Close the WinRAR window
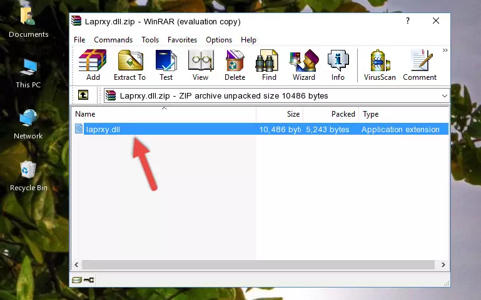Image resolution: width=481 pixels, height=300 pixels. coord(436,21)
